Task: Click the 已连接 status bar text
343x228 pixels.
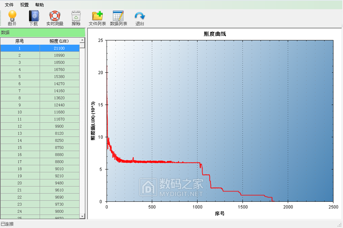Action: point(7,224)
